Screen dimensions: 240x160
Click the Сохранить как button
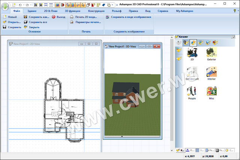pos(38,17)
